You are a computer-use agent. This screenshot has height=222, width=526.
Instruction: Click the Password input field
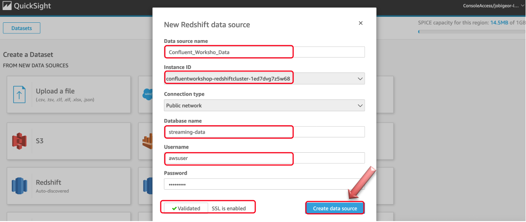(x=264, y=184)
